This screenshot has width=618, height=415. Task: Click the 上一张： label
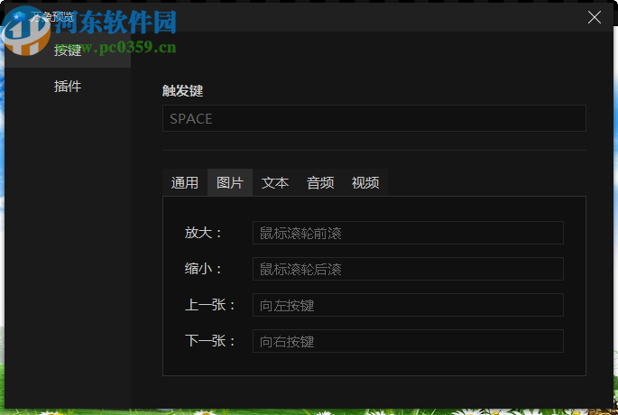click(209, 305)
